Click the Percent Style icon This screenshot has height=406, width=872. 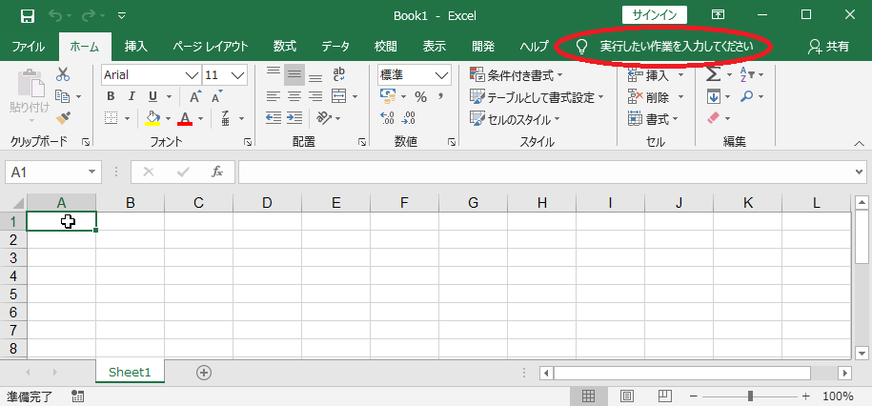419,96
